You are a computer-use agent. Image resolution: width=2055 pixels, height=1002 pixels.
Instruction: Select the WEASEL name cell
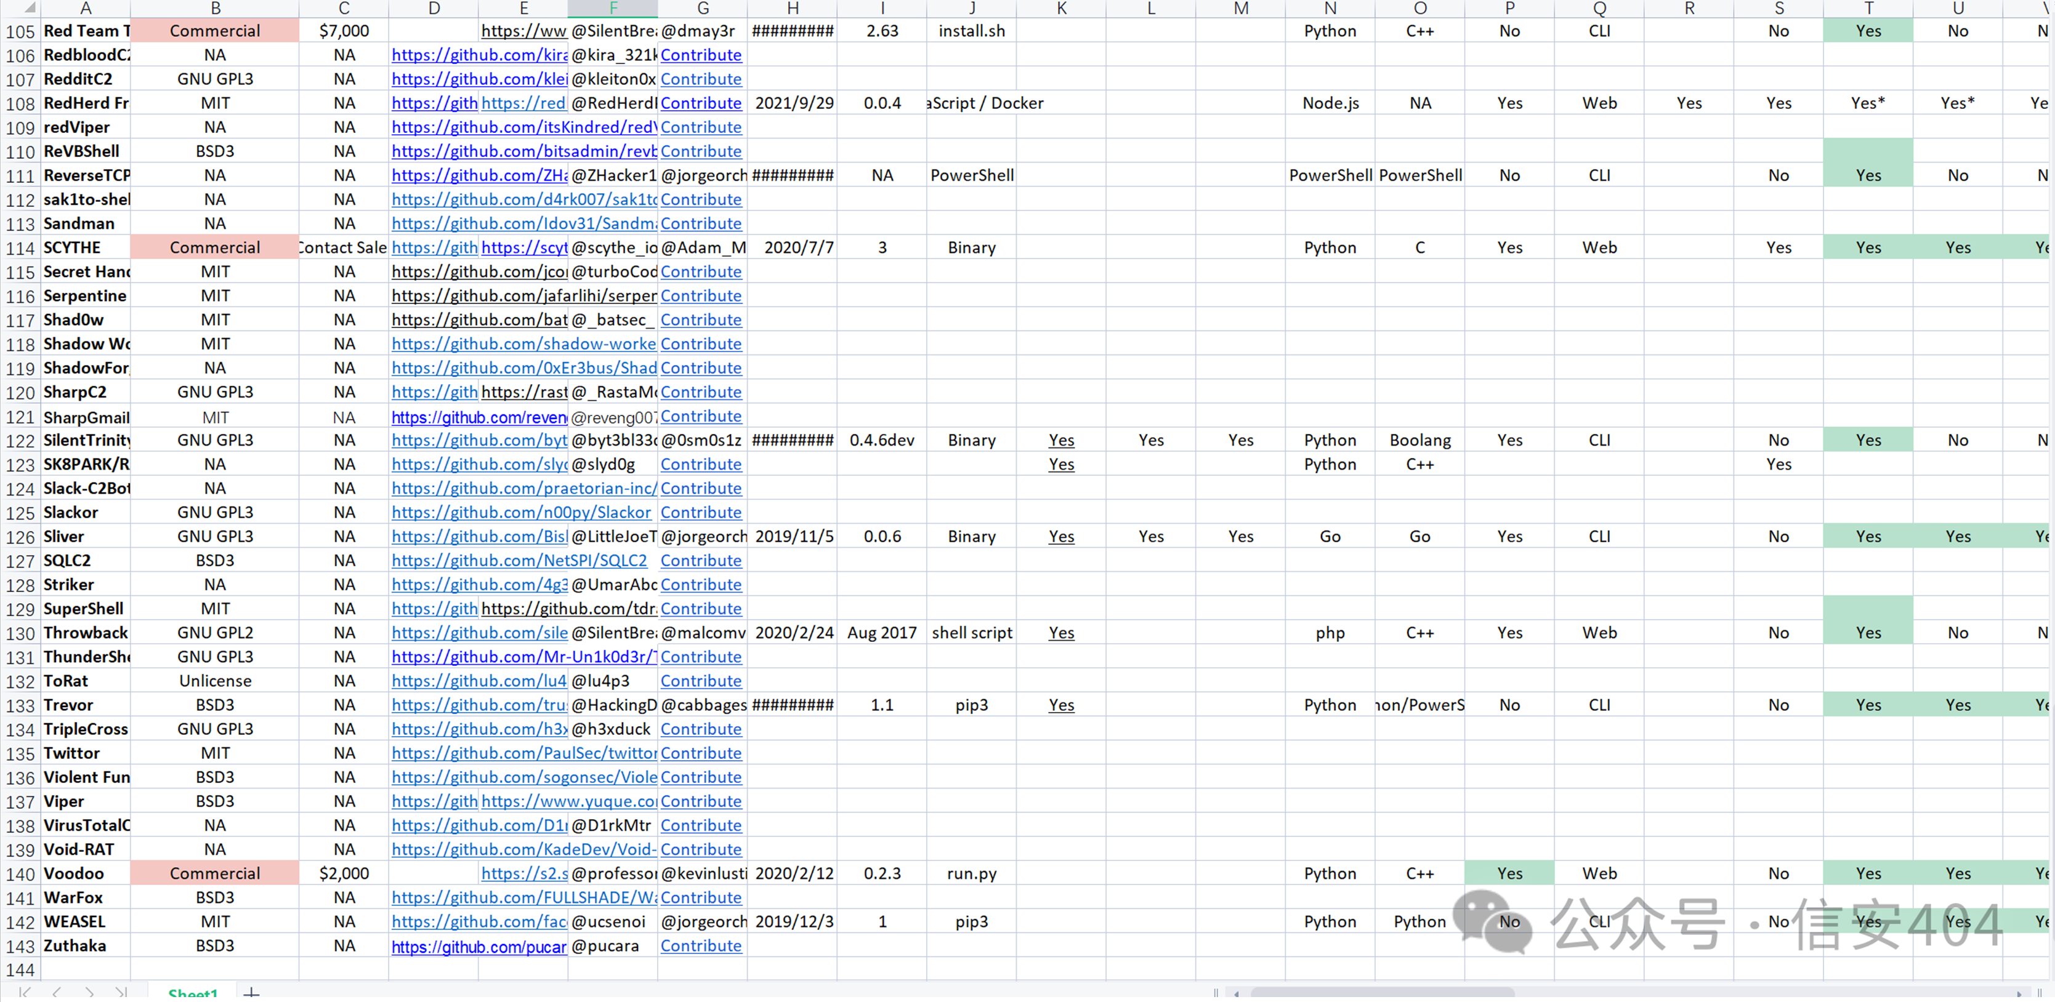tap(86, 921)
